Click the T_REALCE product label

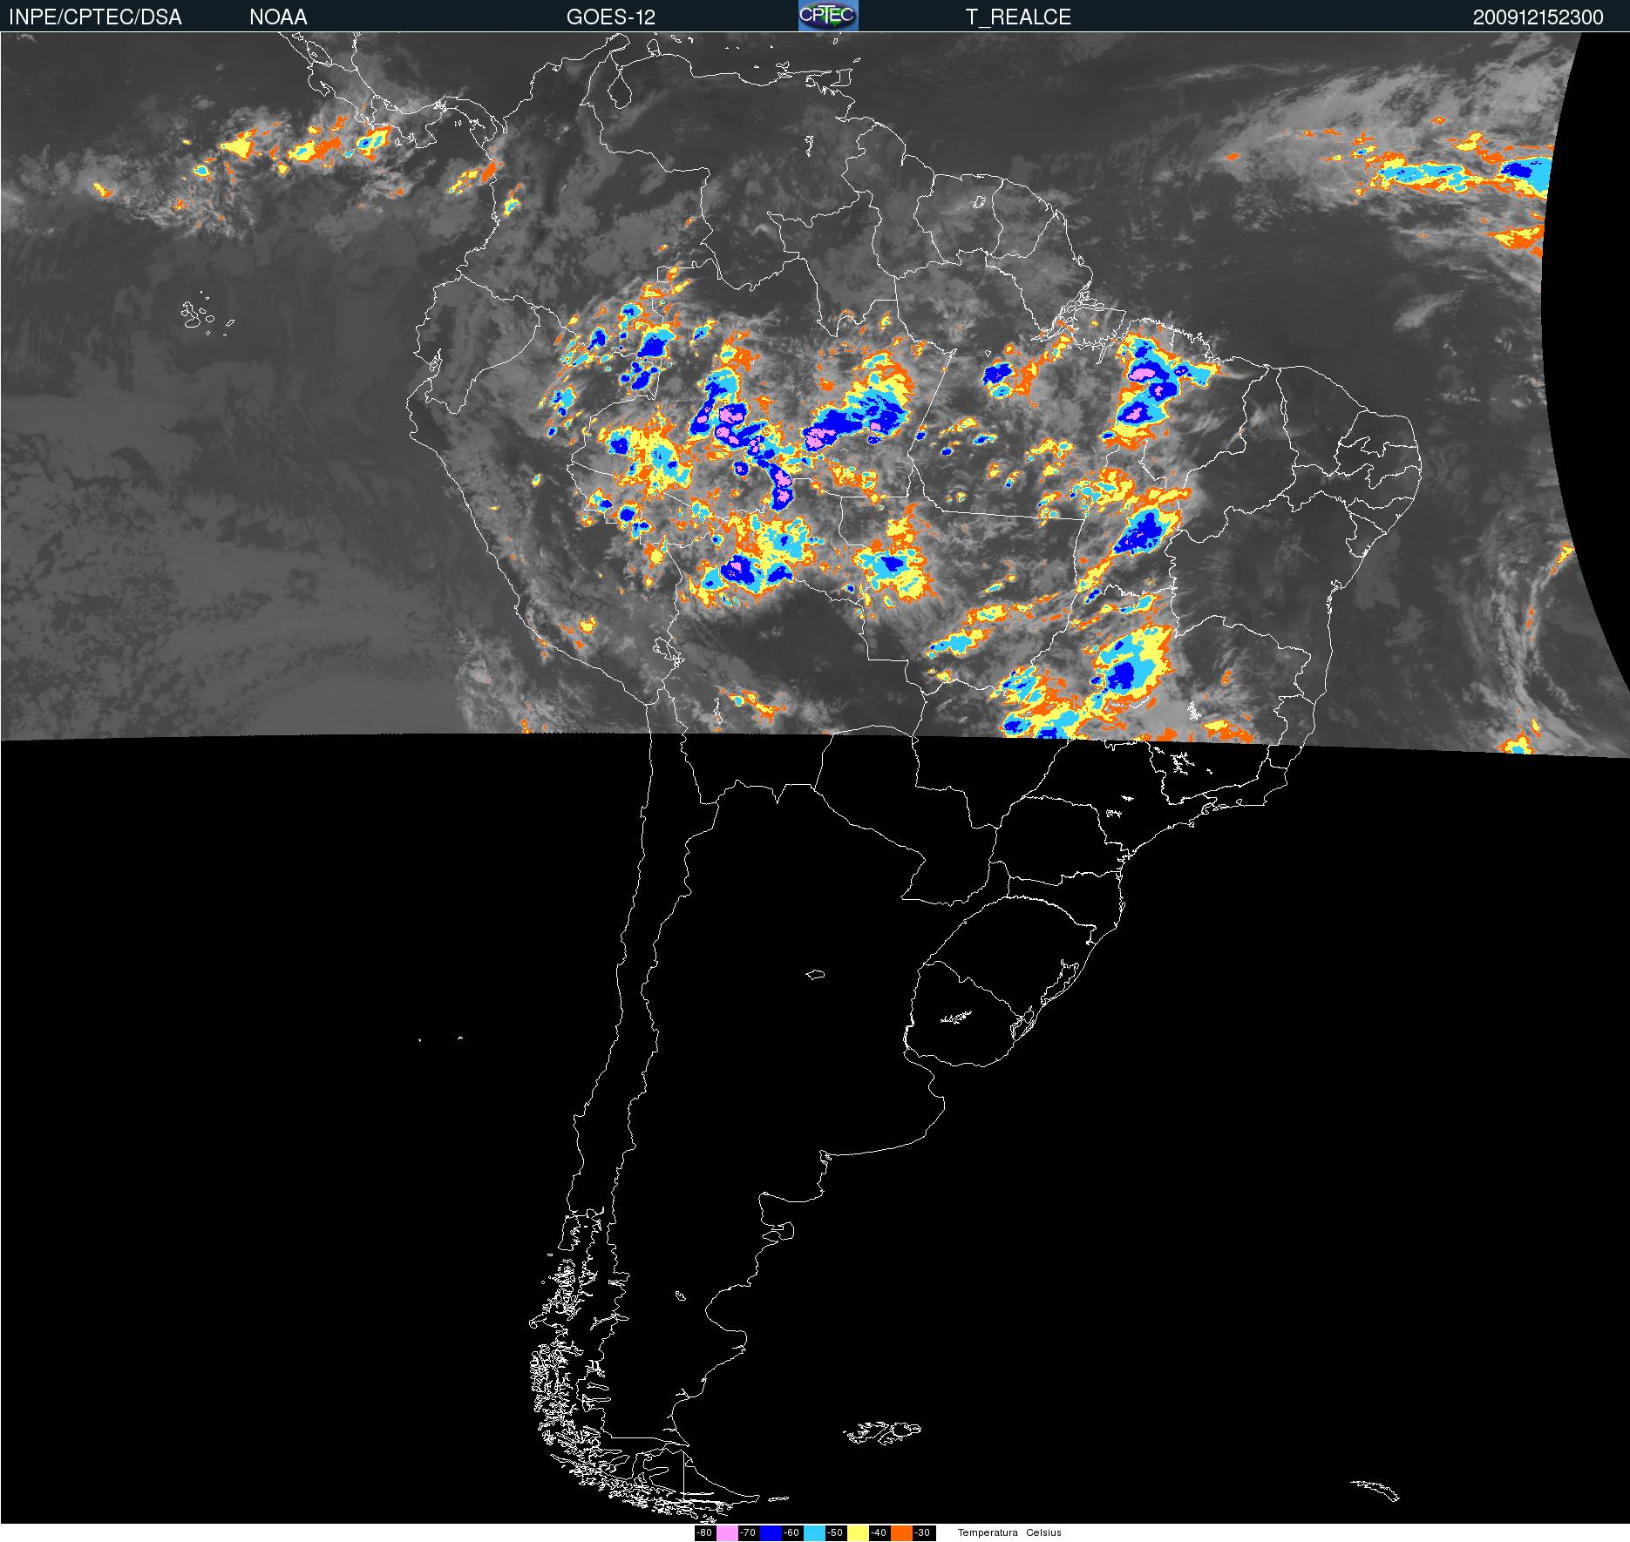coord(1018,17)
